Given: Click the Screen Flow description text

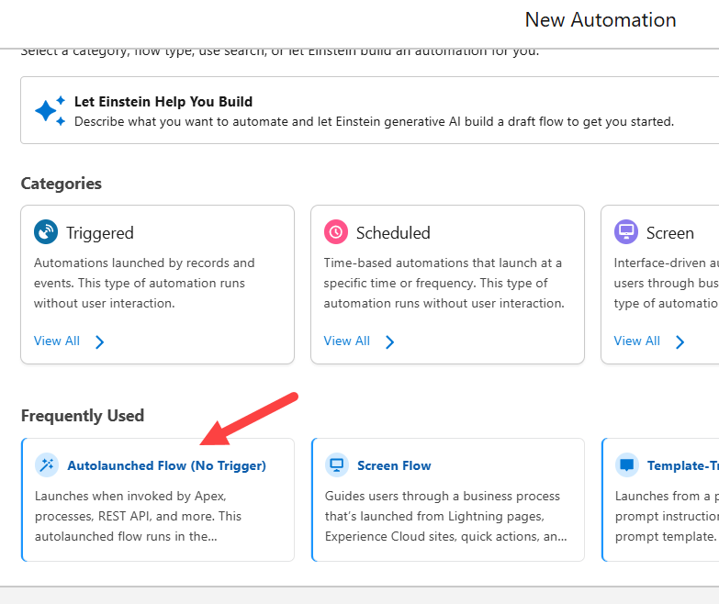Looking at the screenshot, I should [x=445, y=516].
